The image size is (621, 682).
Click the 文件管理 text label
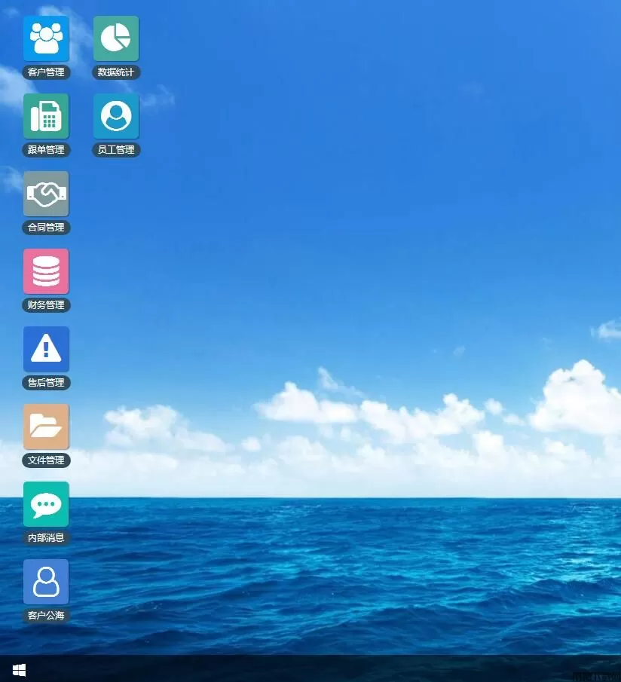46,460
